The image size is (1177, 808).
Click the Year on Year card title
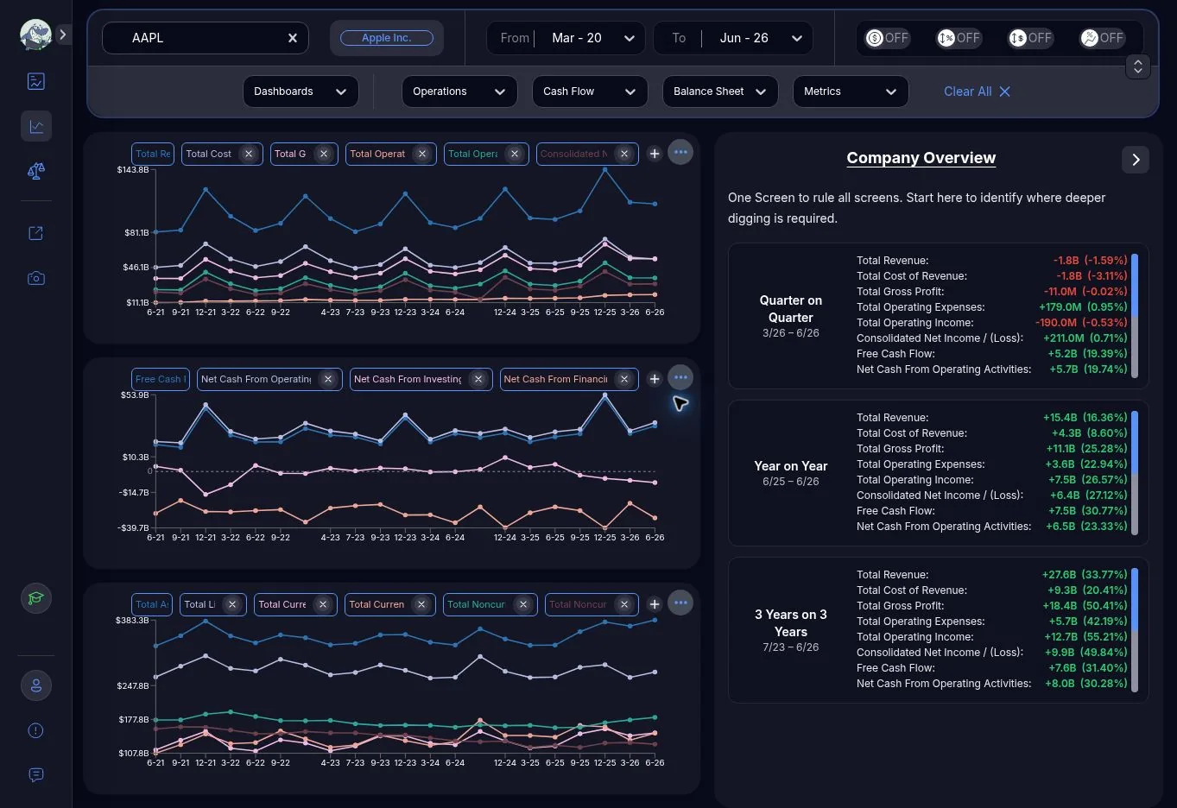[791, 466]
